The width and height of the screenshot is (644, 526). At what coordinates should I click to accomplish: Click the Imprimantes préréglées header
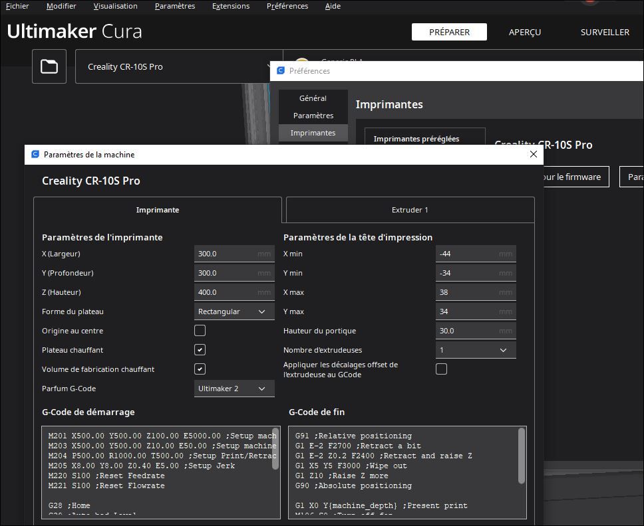(416, 139)
